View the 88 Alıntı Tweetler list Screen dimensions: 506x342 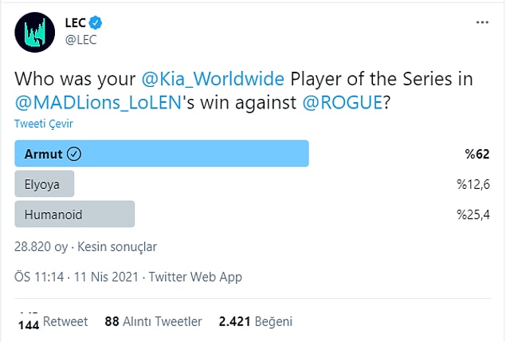point(153,321)
